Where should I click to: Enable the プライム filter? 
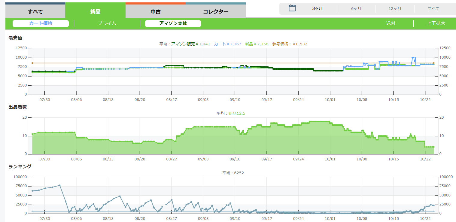[107, 23]
